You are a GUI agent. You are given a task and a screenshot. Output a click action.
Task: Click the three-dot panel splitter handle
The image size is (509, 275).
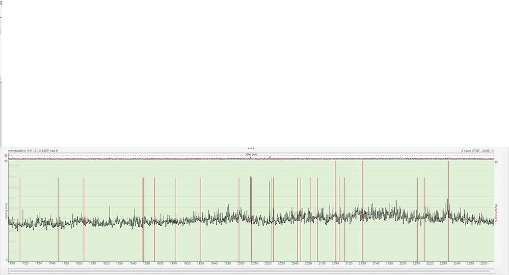pyautogui.click(x=251, y=148)
